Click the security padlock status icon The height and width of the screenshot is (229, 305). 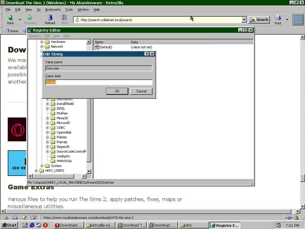point(297,217)
